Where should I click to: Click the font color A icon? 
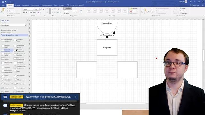[38, 12]
